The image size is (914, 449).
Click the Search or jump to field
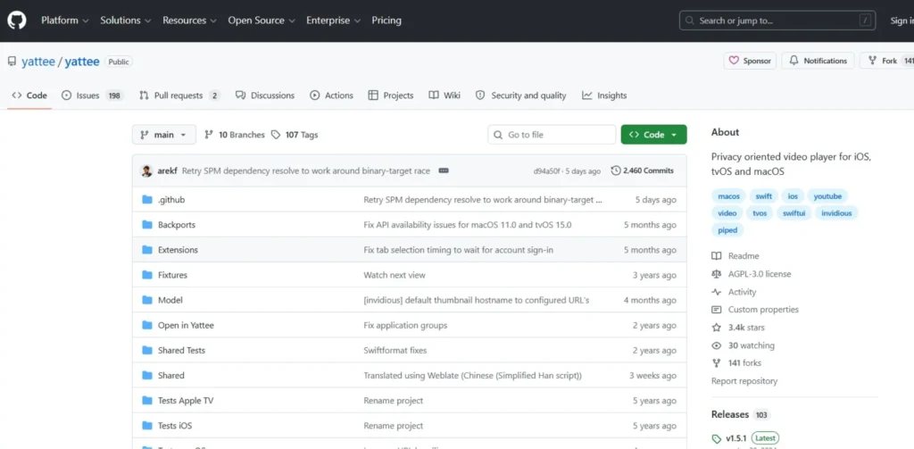778,21
